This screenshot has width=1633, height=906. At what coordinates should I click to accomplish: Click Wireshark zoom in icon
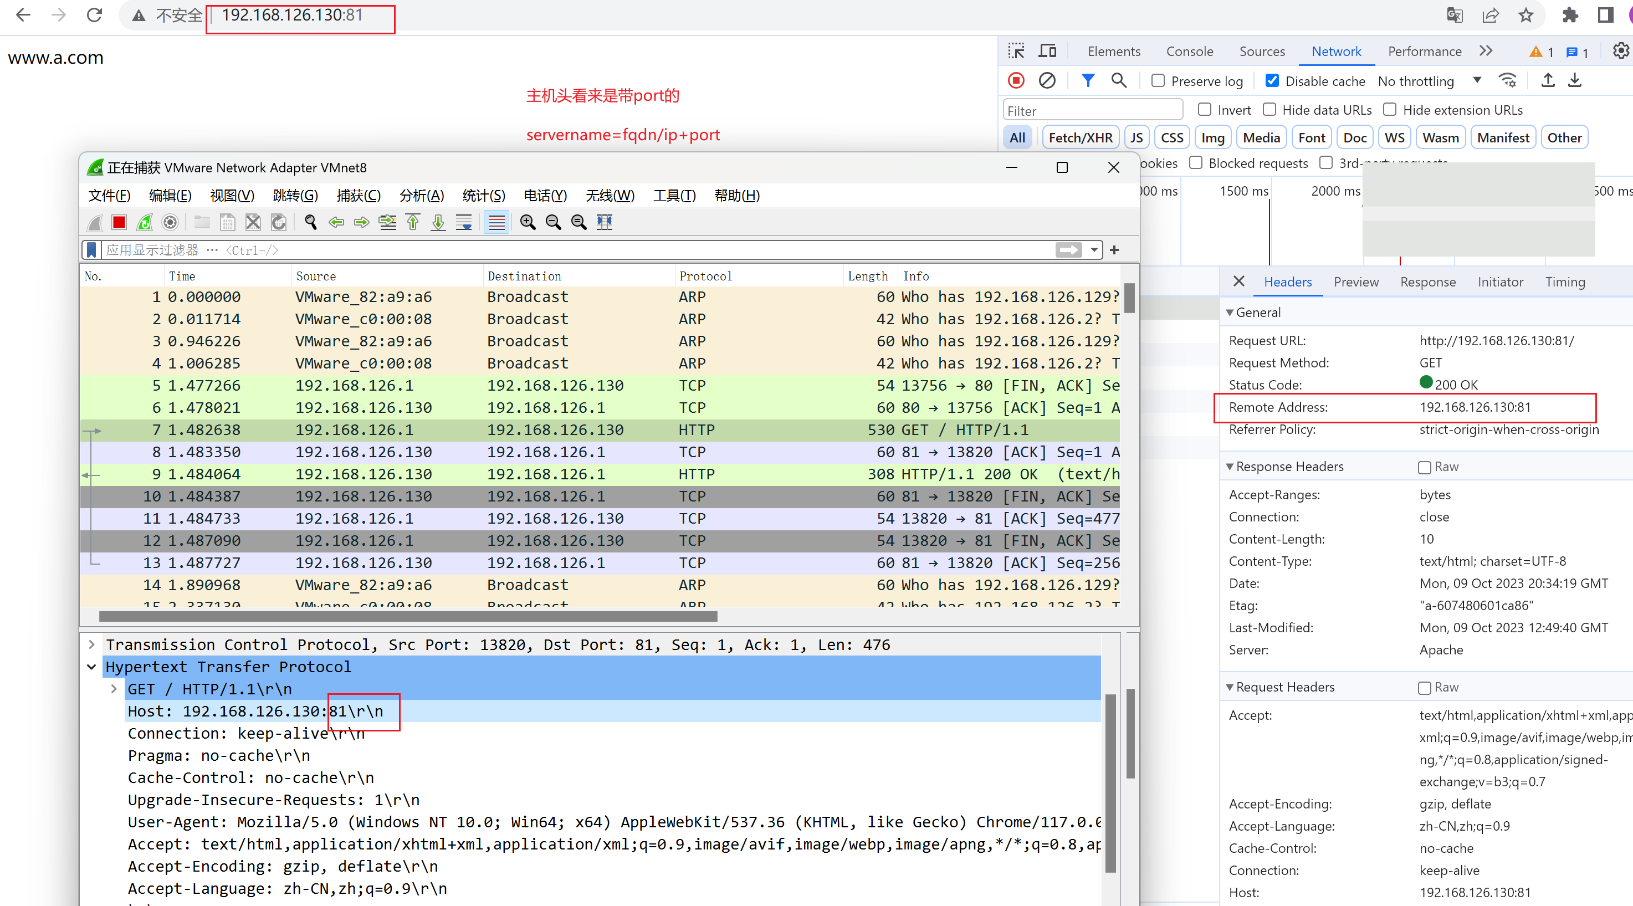[528, 222]
